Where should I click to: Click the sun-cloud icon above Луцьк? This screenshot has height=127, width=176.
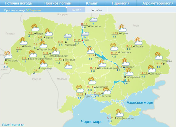[x=35, y=27]
